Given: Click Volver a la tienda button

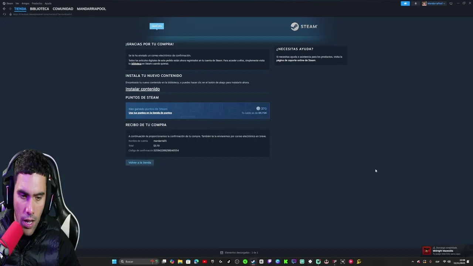Looking at the screenshot, I should coord(140,163).
